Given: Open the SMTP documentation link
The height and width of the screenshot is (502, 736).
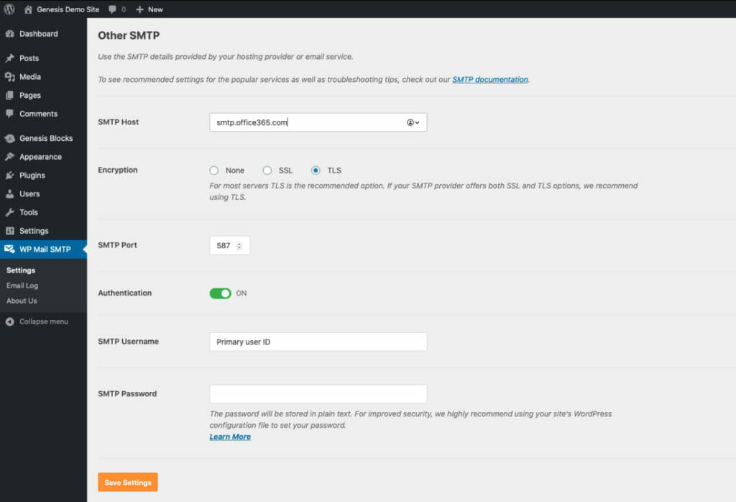Looking at the screenshot, I should click(489, 79).
